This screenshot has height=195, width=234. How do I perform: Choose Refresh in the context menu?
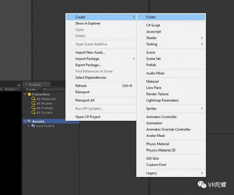pos(101,86)
